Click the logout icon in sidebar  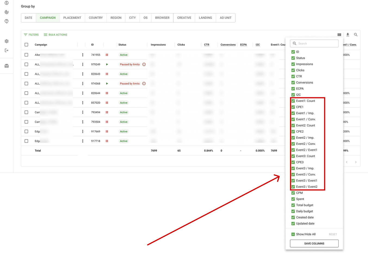[6, 50]
